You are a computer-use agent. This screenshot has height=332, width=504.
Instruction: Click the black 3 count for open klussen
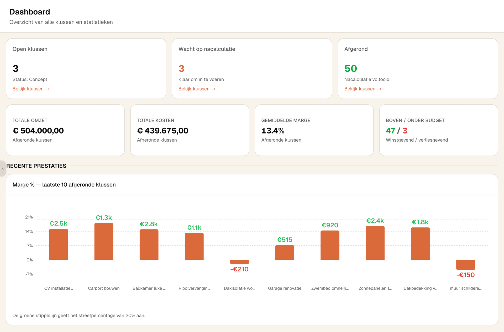tap(15, 68)
